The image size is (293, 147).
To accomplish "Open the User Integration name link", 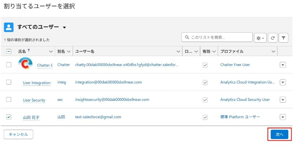I will click(x=37, y=83).
